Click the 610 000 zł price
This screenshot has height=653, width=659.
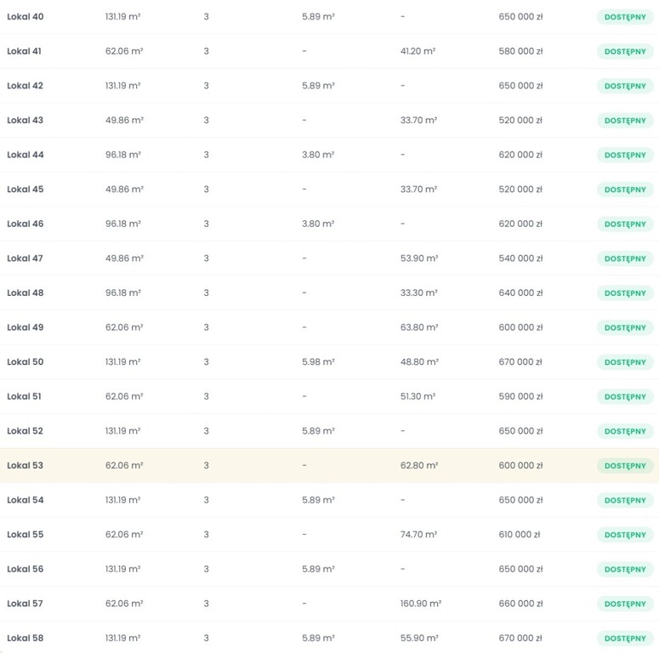click(520, 535)
